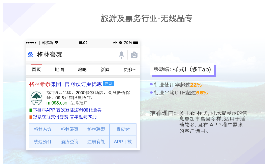The width and height of the screenshot is (268, 167).
Task: Open the 贴吧 tab
Action: coord(82,70)
